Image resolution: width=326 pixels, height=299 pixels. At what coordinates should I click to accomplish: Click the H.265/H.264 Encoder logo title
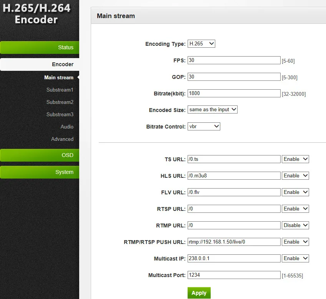coord(37,14)
